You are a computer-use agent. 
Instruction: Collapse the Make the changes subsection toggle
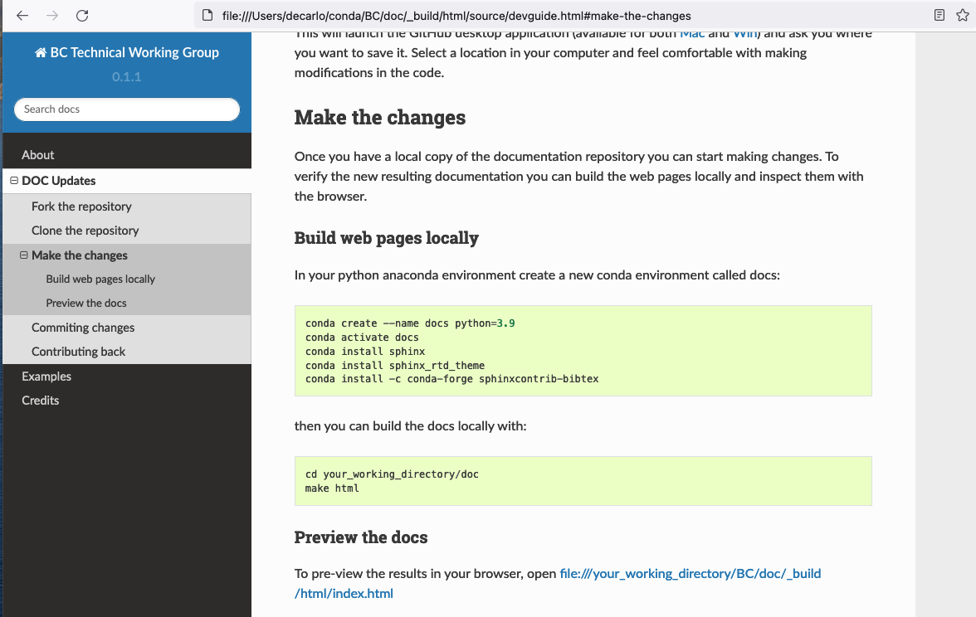tap(23, 255)
